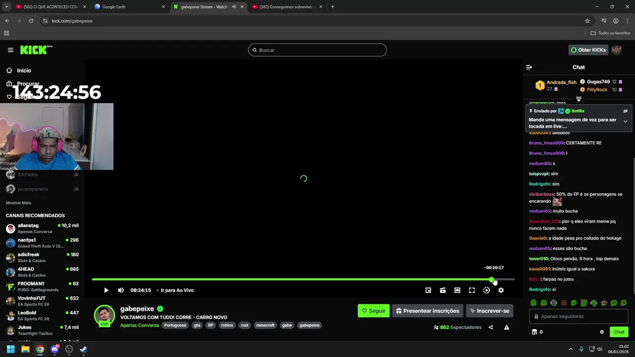Open nanfps1 recommended channel

tap(42, 243)
